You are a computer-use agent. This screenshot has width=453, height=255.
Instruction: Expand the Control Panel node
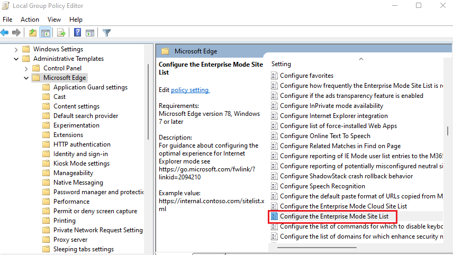pyautogui.click(x=26, y=68)
